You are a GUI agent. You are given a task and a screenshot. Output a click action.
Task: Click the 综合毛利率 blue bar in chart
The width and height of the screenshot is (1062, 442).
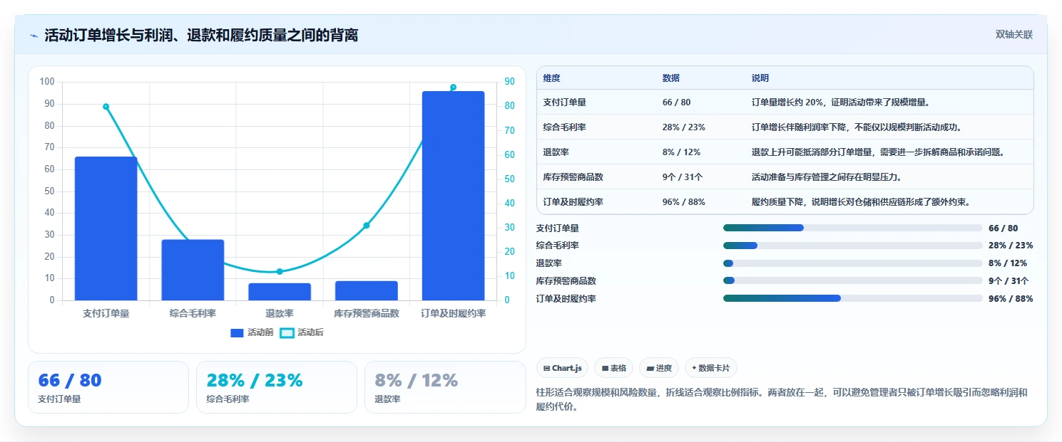[193, 270]
